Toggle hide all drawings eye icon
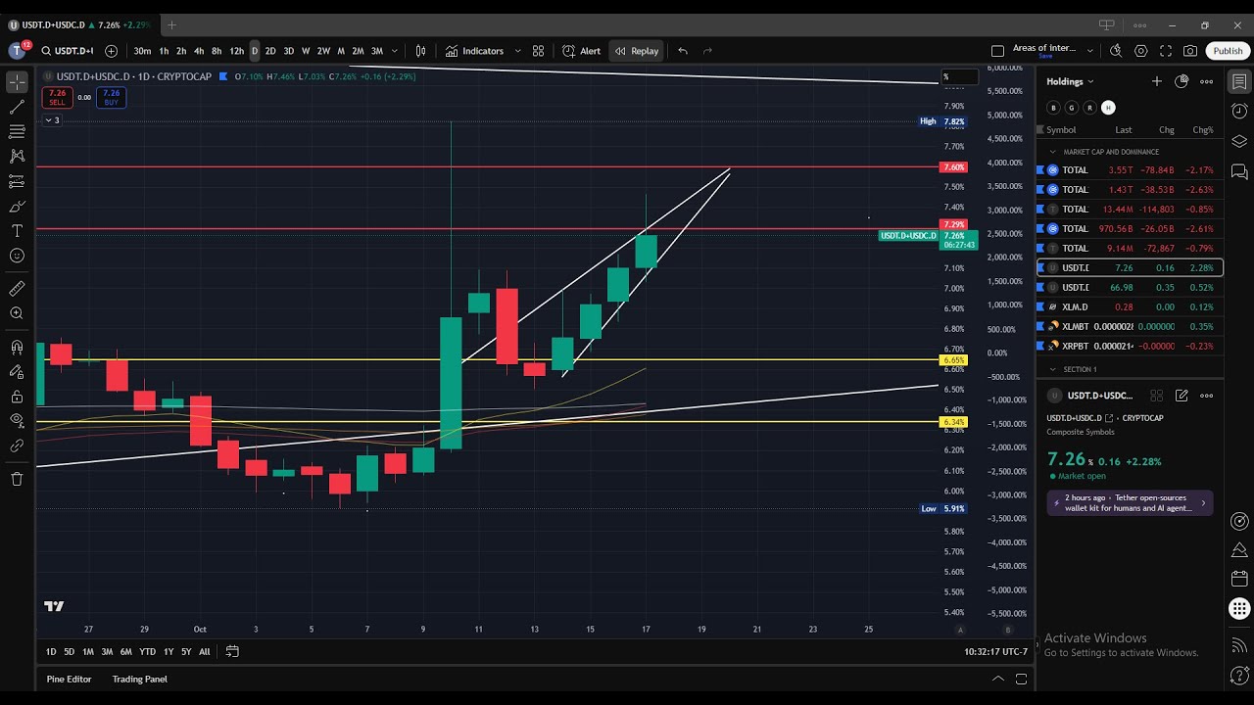This screenshot has width=1254, height=705. (17, 421)
